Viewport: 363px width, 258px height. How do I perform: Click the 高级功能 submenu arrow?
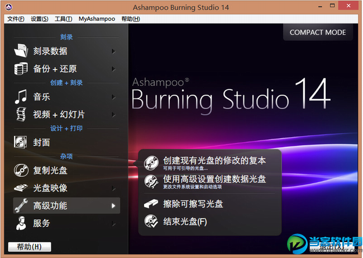[113, 206]
